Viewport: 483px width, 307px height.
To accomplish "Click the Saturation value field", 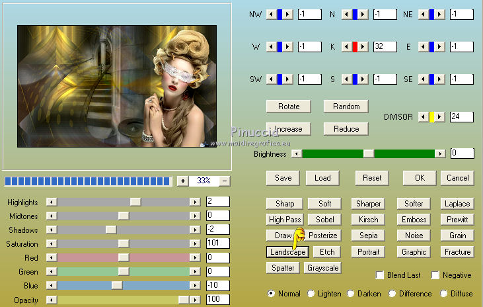I will tap(218, 243).
